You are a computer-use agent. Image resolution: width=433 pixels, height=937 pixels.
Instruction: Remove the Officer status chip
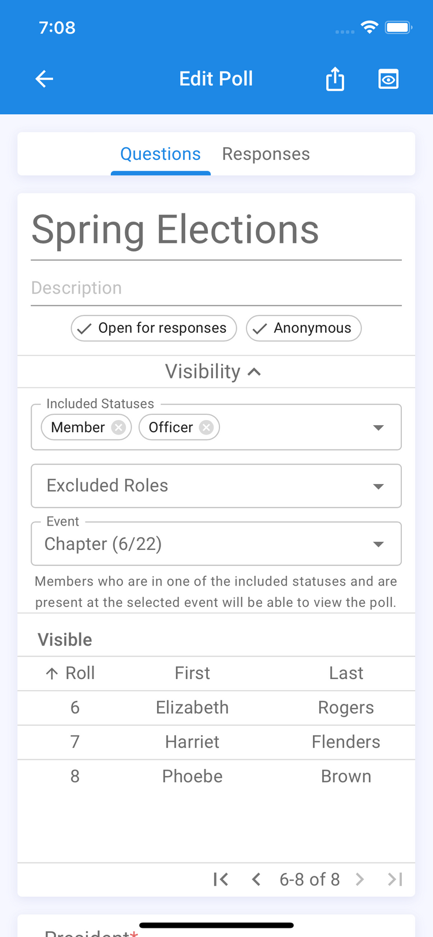click(x=206, y=428)
